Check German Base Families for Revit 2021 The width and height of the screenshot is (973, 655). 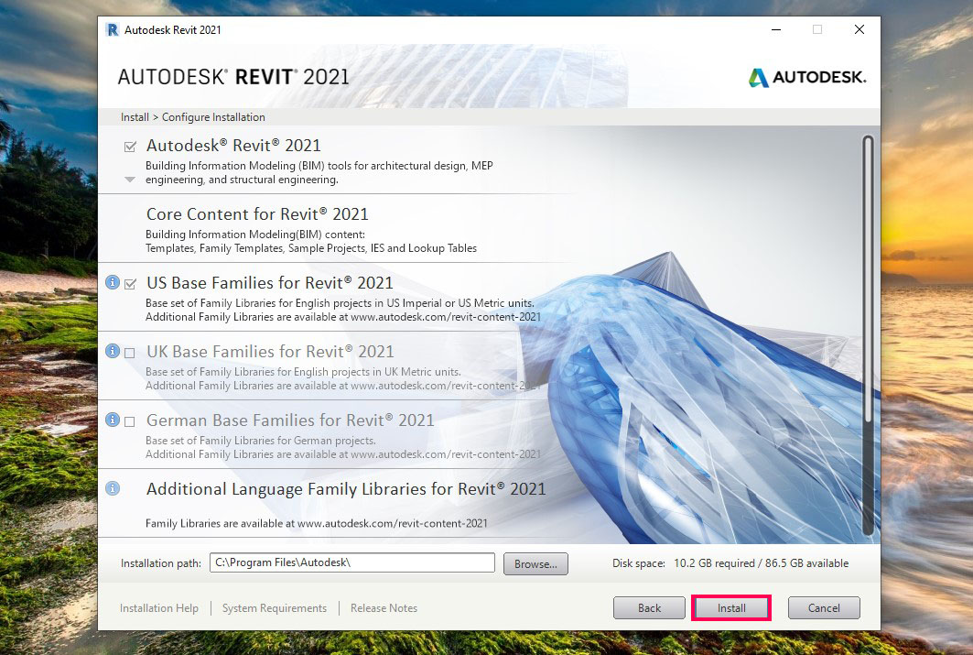(130, 421)
